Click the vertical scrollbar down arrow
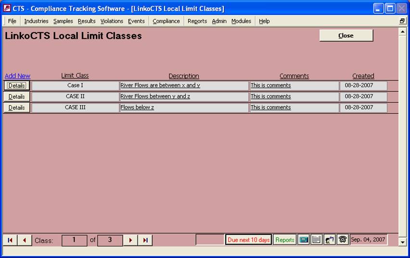410x258 pixels. pyautogui.click(x=402, y=242)
